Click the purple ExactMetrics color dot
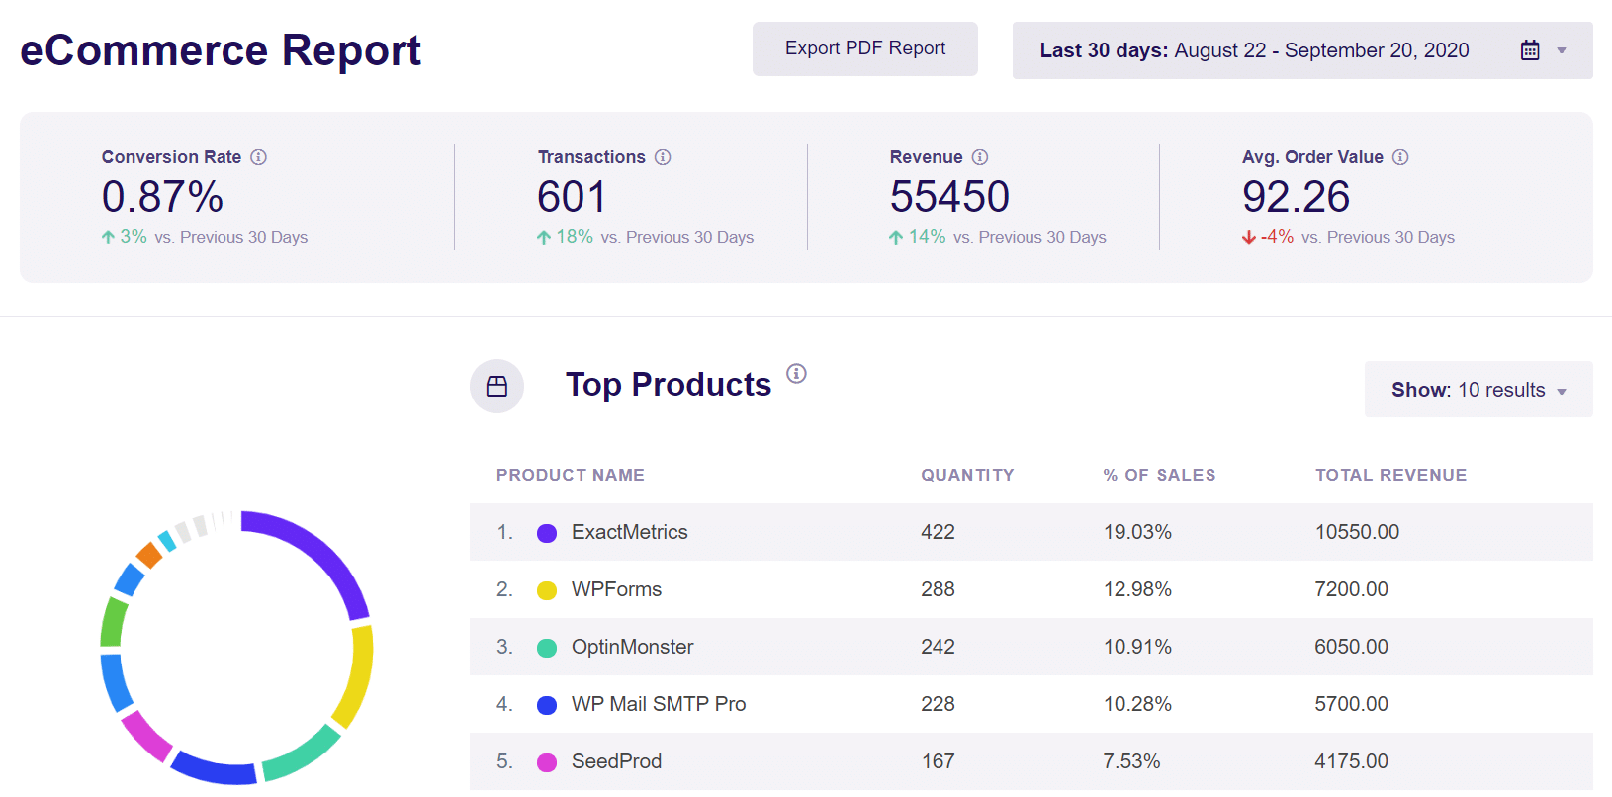1612x797 pixels. pyautogui.click(x=547, y=533)
